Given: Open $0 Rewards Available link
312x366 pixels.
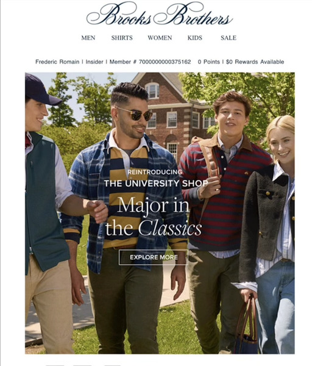Looking at the screenshot, I should [x=255, y=62].
